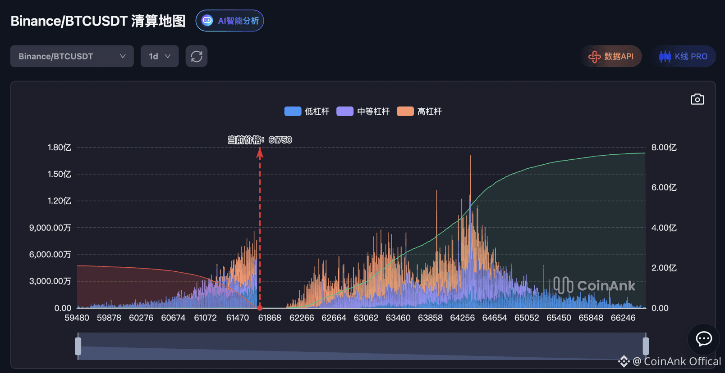
Task: Click the CoinAnk watermark logo
Action: point(594,285)
